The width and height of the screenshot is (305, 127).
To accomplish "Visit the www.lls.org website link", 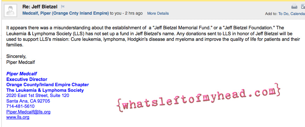I will pyautogui.click(x=18, y=117).
